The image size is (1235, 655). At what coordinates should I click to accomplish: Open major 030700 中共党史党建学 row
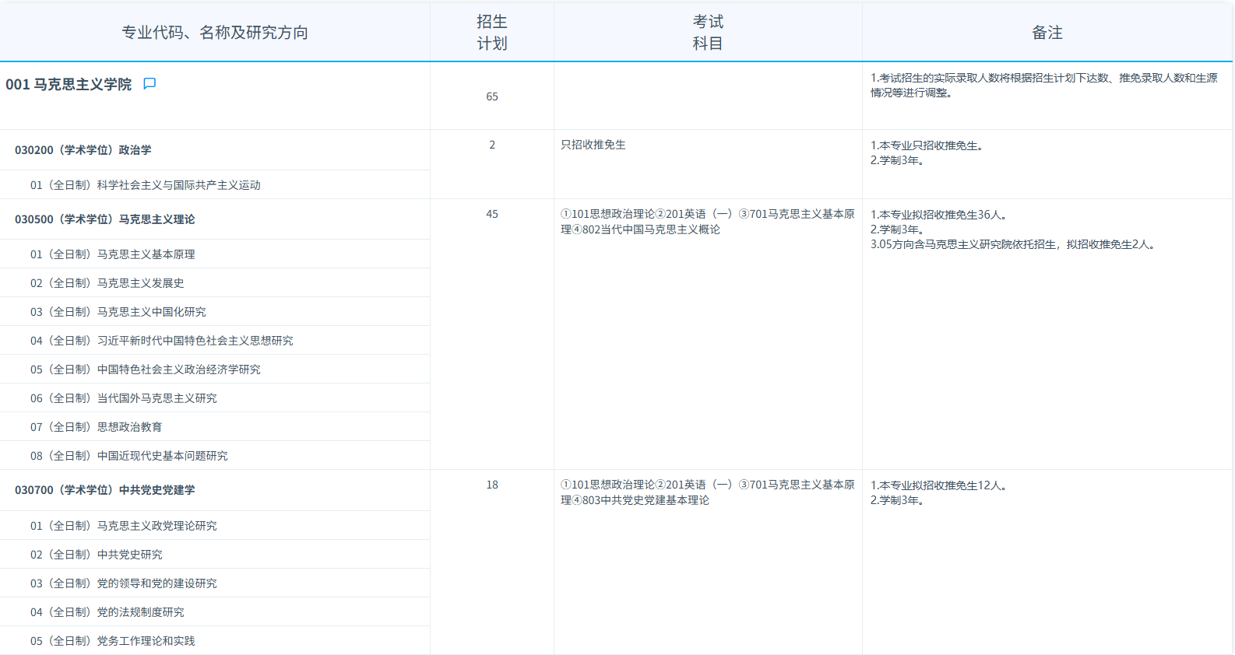point(105,490)
